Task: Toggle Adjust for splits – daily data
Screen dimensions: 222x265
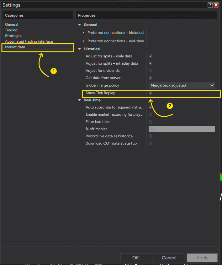Action: 151,56
